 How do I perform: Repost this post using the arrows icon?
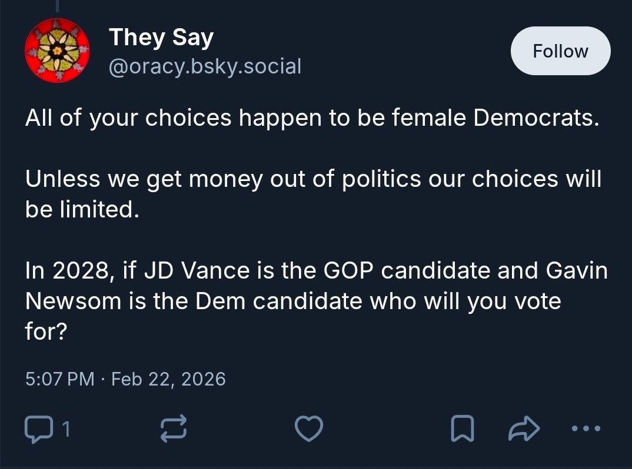click(x=174, y=429)
